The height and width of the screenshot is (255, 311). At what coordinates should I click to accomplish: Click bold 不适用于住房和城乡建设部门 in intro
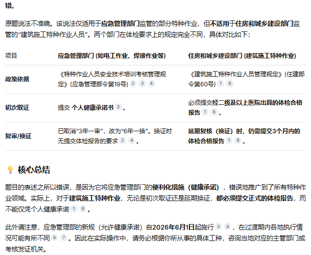click(251, 23)
